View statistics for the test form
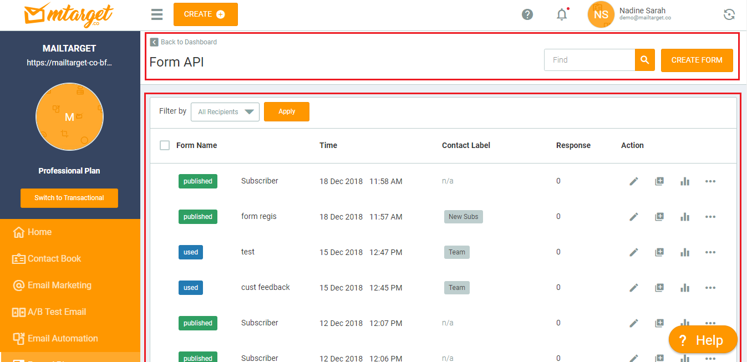The width and height of the screenshot is (747, 362). point(685,252)
